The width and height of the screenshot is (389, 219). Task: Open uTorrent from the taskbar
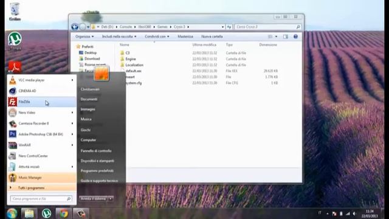point(46,214)
